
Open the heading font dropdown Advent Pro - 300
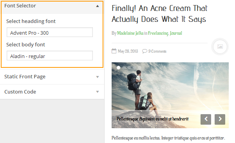(50, 32)
